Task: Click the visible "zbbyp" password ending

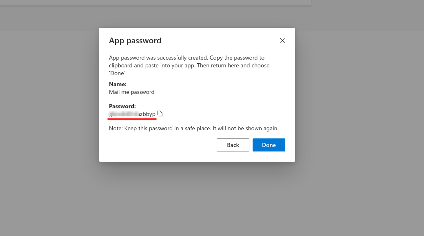Action: [x=148, y=114]
